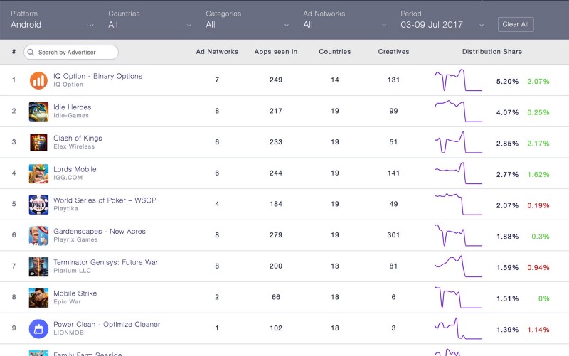Viewport: 569px width, 356px height.
Task: Open the Lords Mobile entry
Action: [x=75, y=169]
